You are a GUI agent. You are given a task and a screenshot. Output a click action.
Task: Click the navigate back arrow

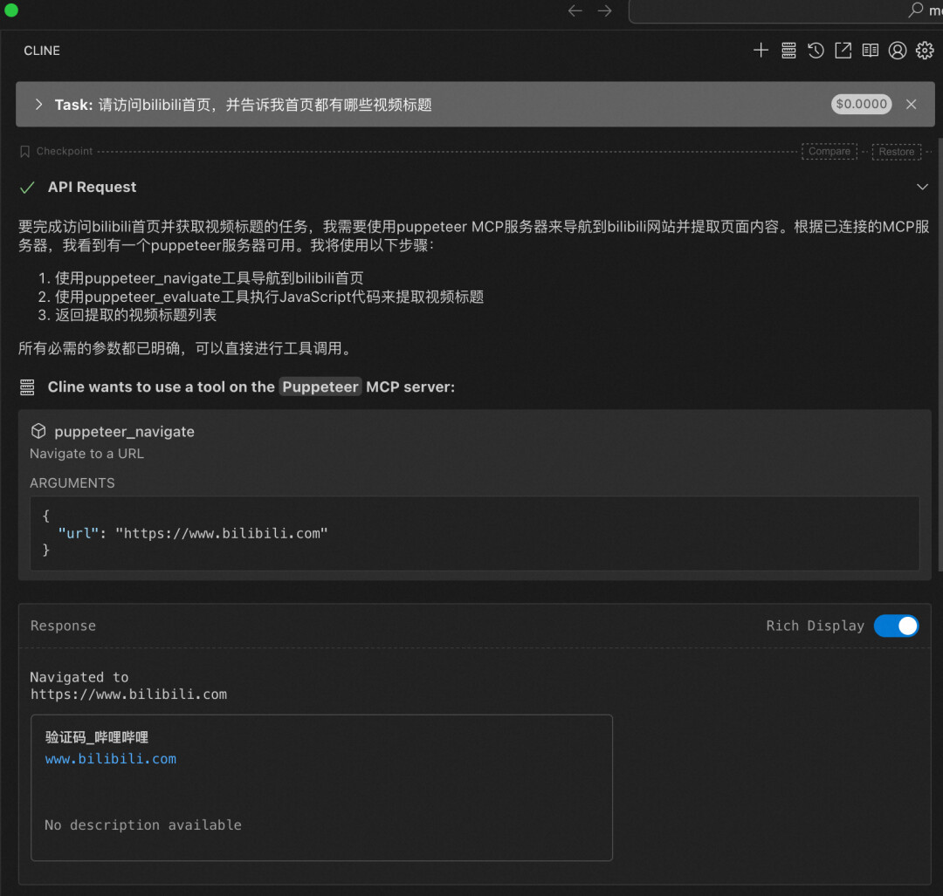pos(575,10)
